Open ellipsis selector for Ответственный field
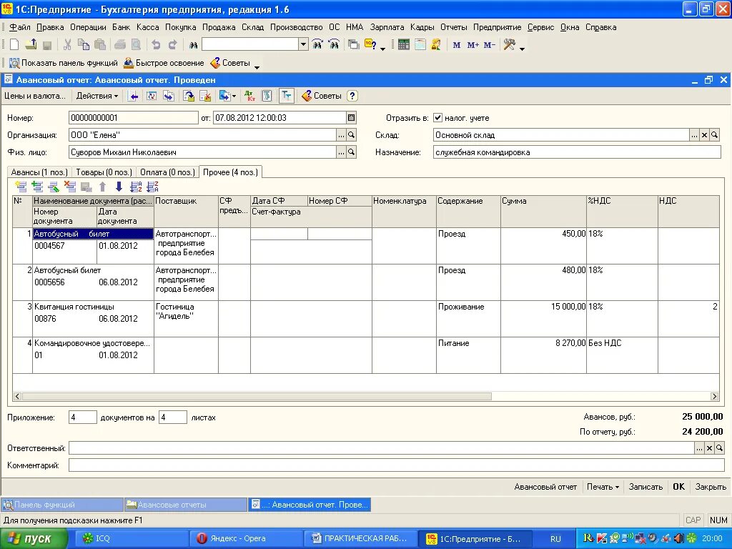 699,448
